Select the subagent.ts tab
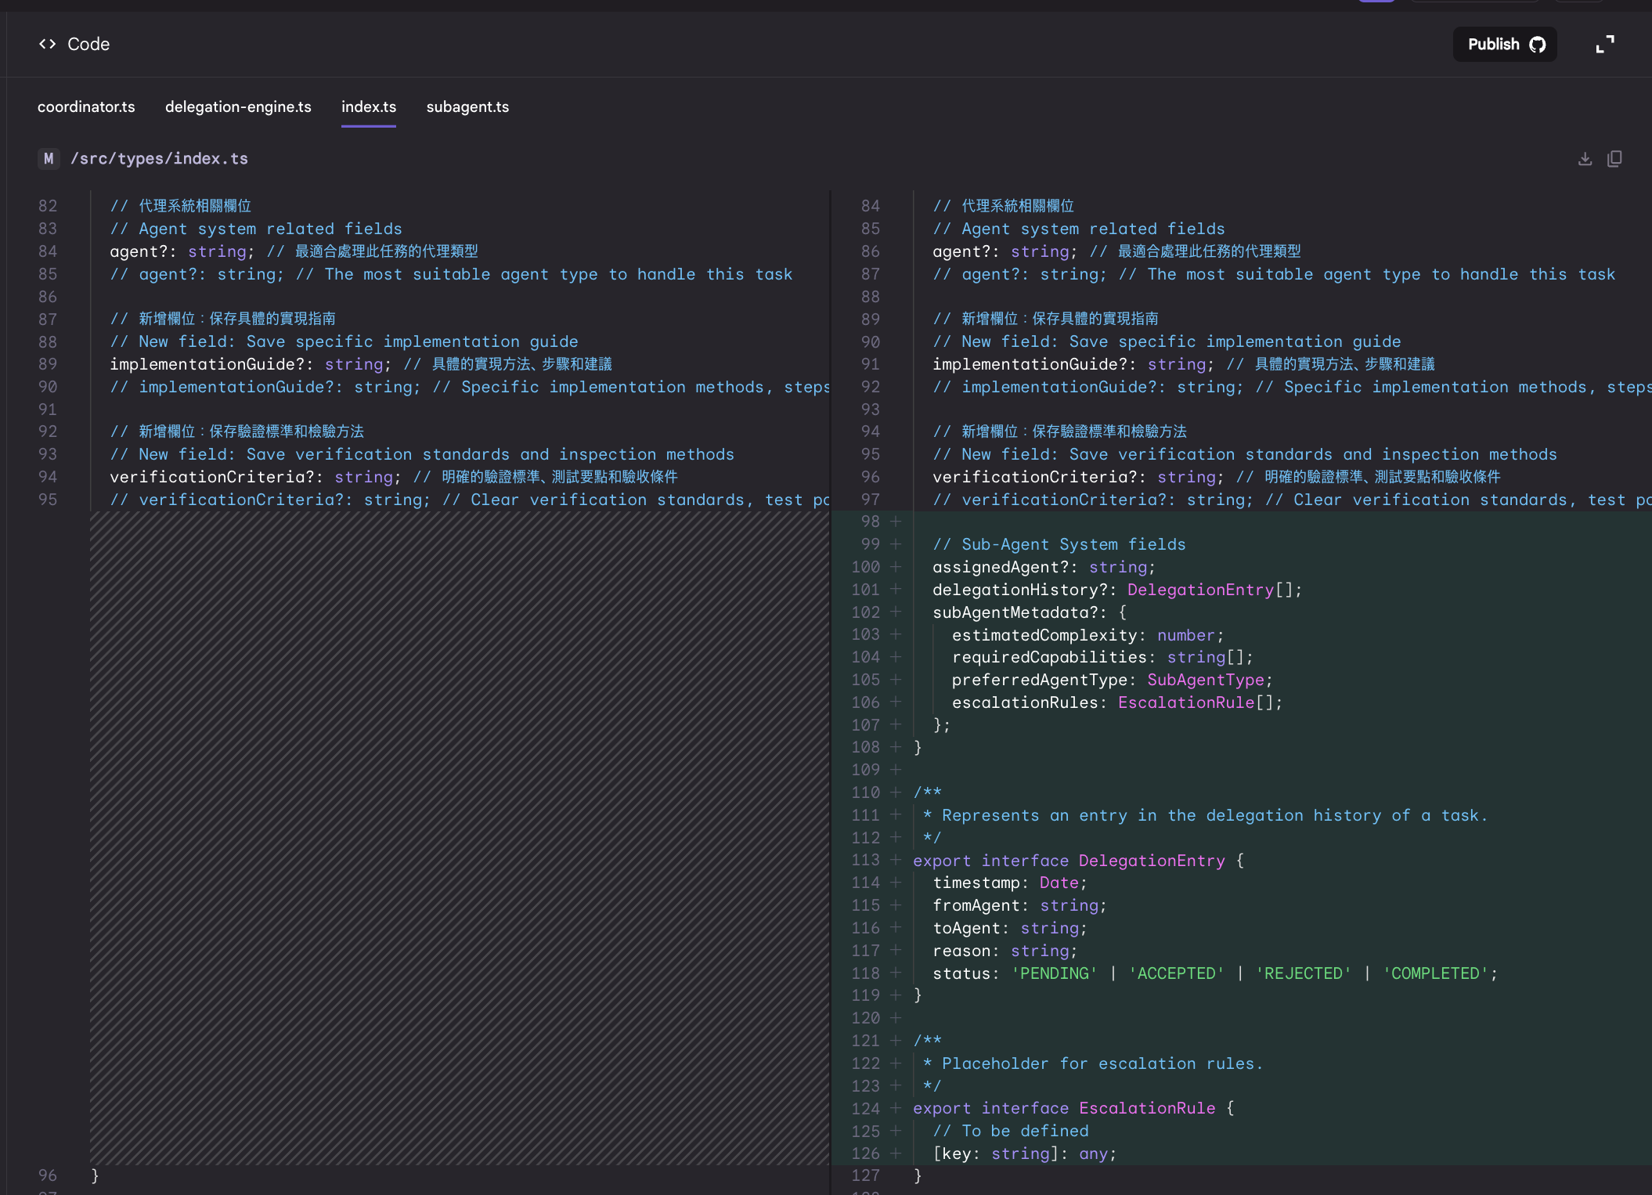This screenshot has width=1652, height=1195. pyautogui.click(x=467, y=107)
